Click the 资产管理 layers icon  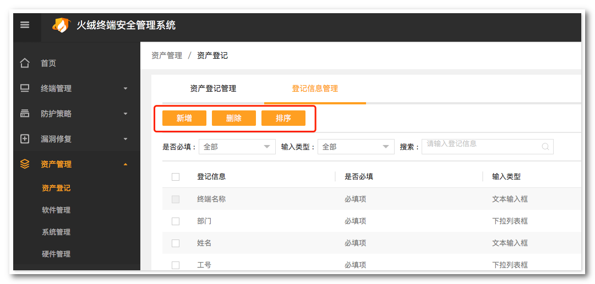click(x=25, y=164)
